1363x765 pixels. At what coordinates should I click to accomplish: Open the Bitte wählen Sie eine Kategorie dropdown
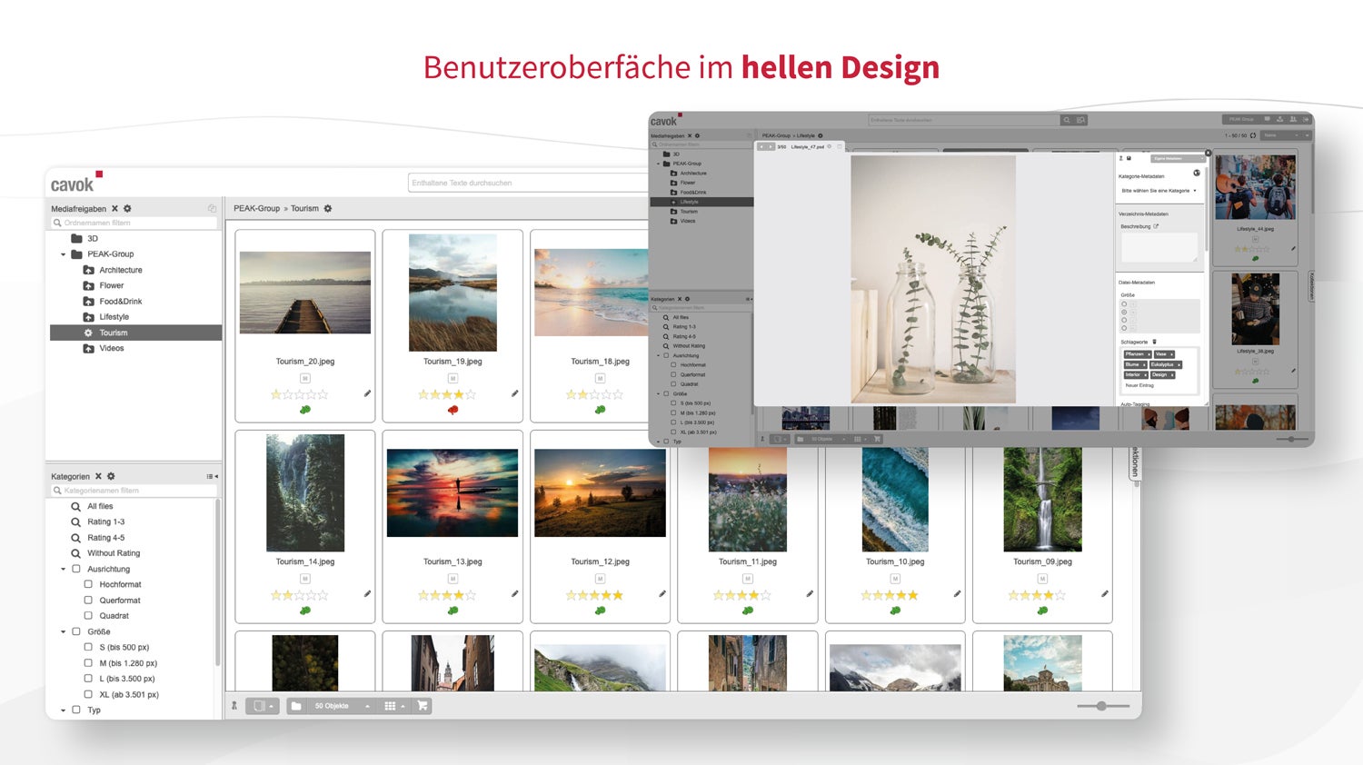pyautogui.click(x=1159, y=191)
